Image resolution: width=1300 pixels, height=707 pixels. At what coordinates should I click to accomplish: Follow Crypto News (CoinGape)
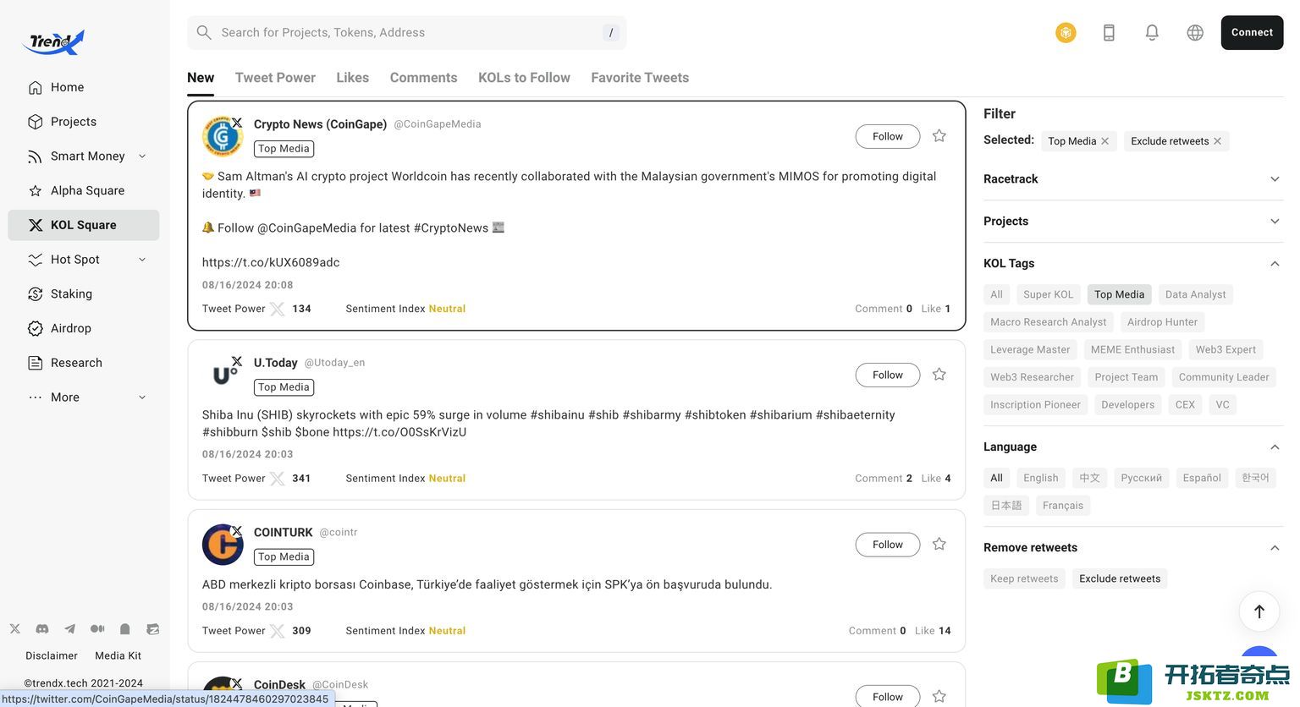pyautogui.click(x=888, y=136)
